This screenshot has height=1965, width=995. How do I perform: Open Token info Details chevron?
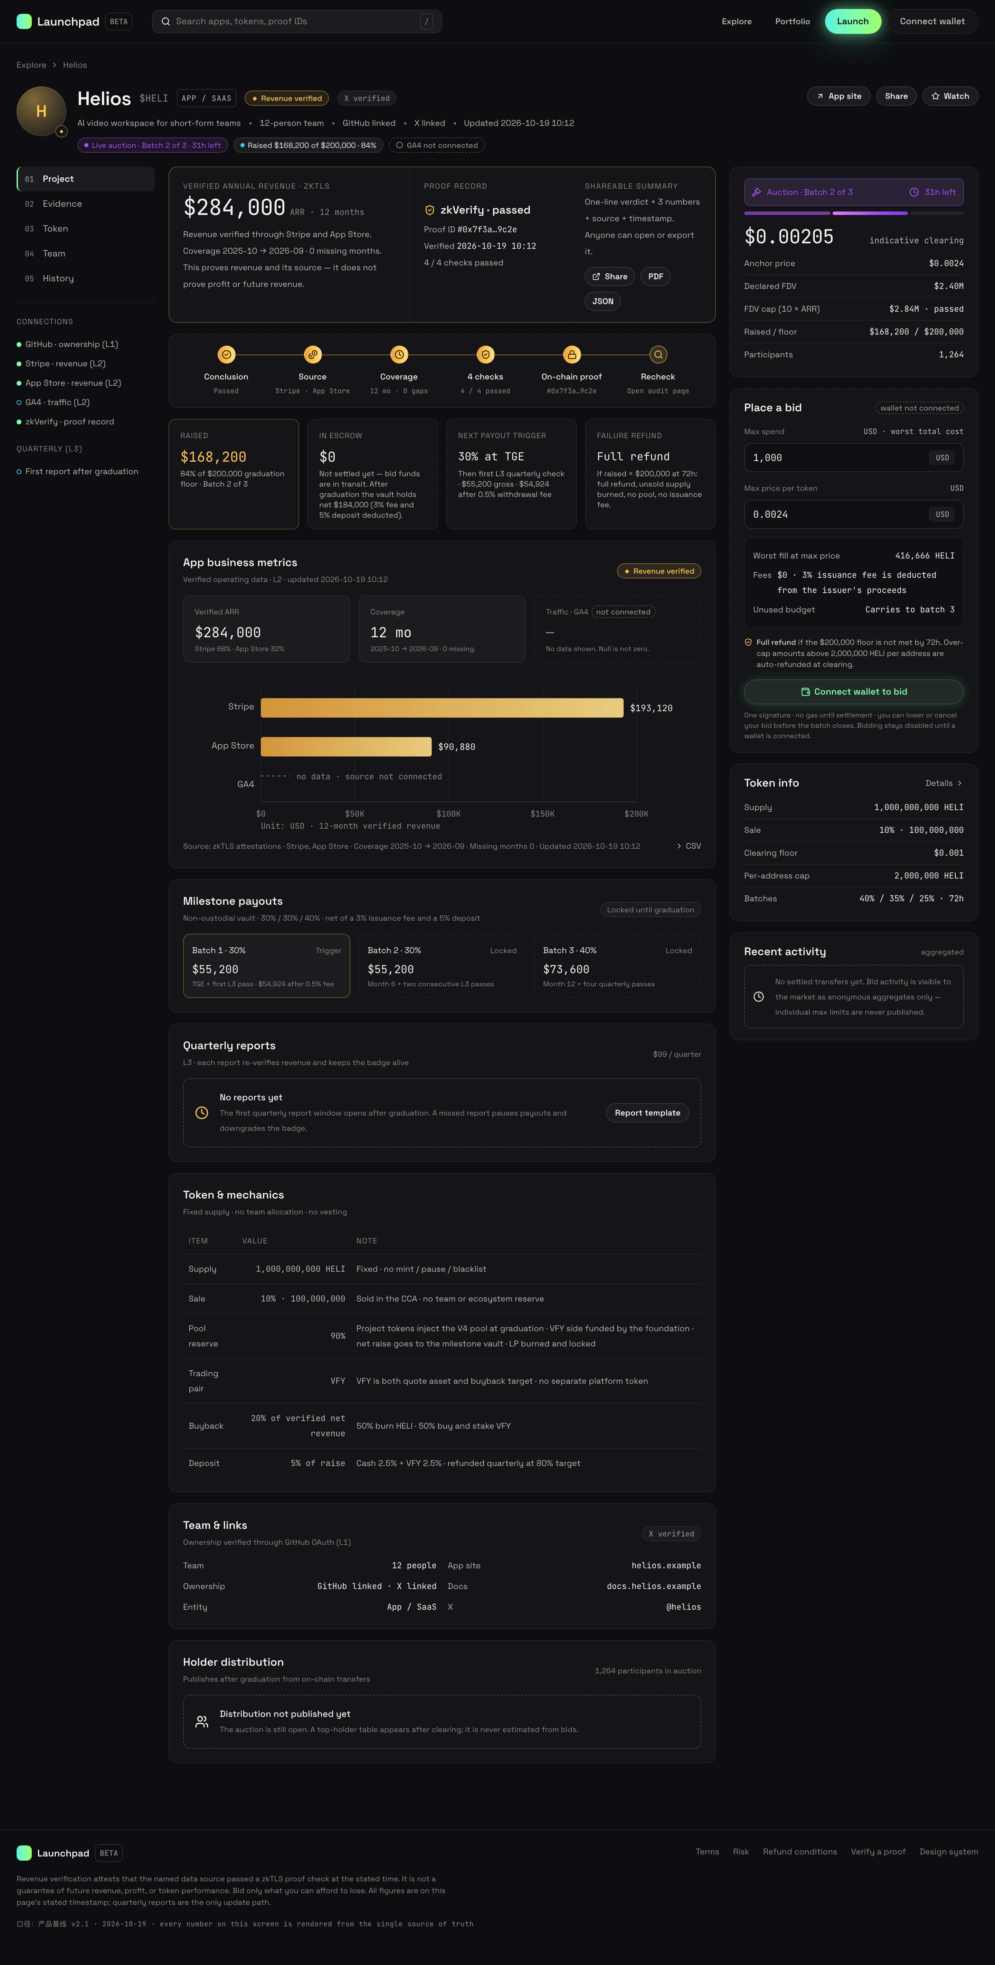tap(959, 783)
